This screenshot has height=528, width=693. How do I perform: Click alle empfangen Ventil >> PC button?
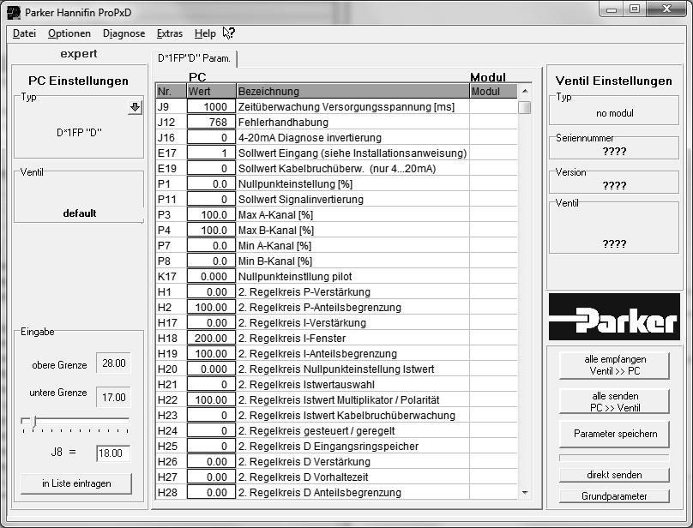coord(614,365)
